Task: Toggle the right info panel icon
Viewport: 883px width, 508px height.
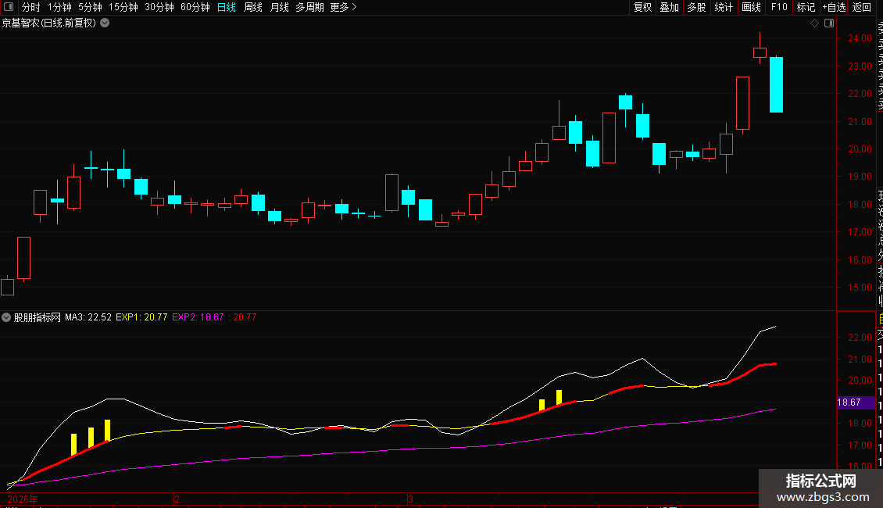Action: coord(829,23)
